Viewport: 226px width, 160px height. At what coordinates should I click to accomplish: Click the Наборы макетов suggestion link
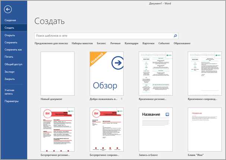point(82,43)
